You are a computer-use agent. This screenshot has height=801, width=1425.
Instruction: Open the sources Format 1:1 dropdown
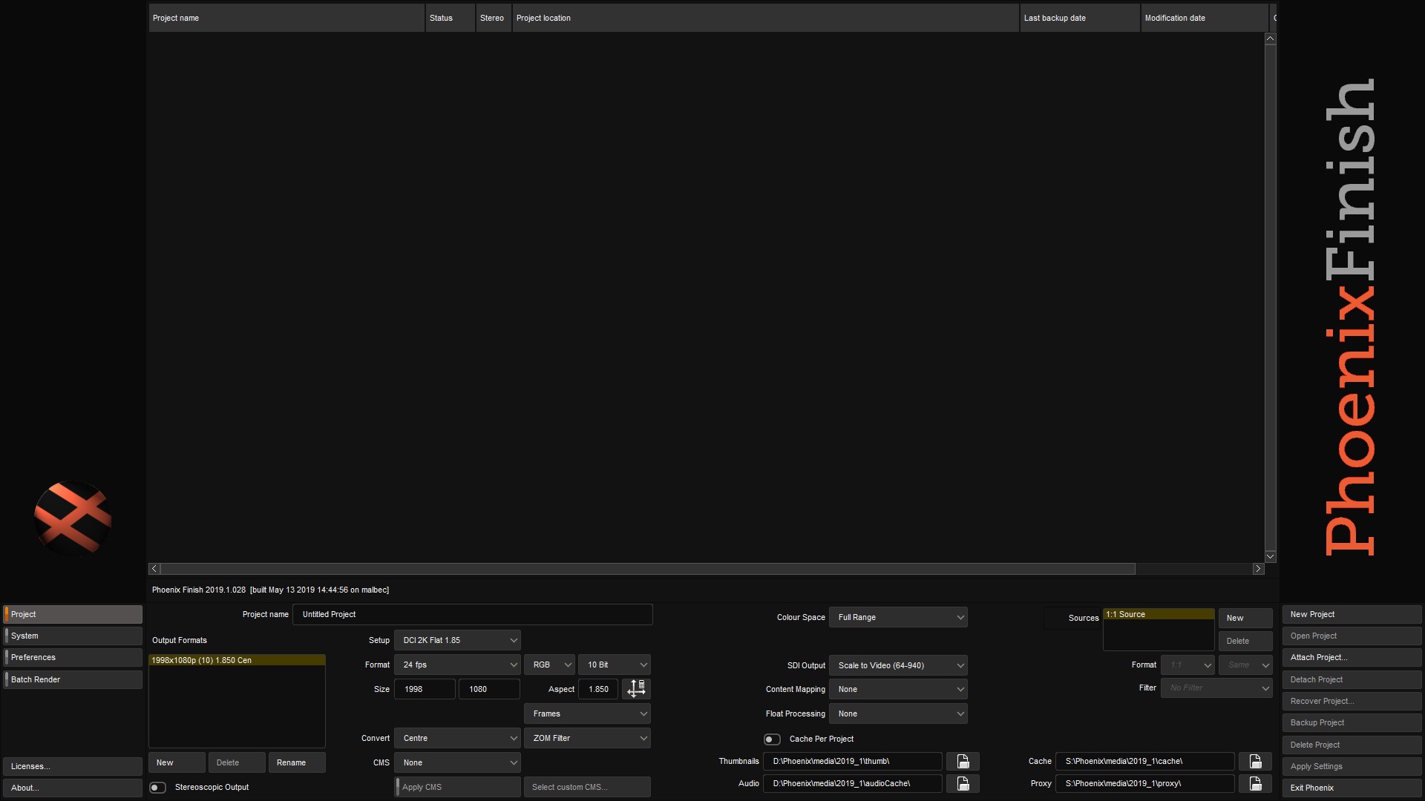[1187, 665]
